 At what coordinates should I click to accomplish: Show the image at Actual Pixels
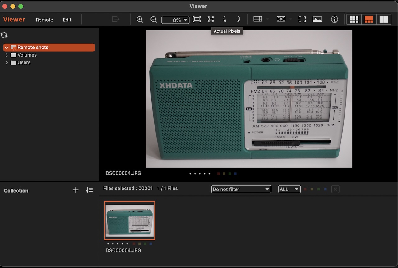point(211,19)
